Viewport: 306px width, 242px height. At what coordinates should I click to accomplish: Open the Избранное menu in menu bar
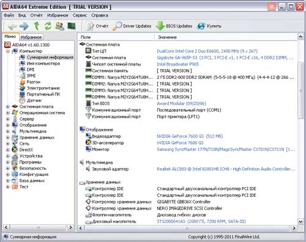point(58,15)
